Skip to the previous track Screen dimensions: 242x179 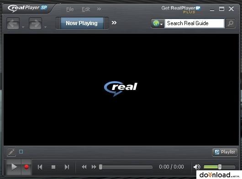tap(40, 167)
